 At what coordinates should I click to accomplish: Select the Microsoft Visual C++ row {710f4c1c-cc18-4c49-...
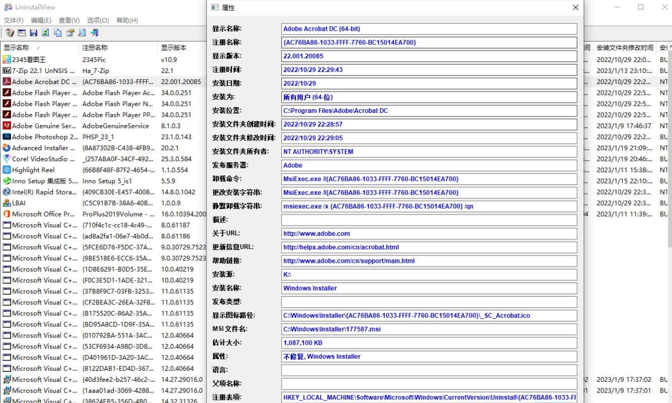(103, 225)
